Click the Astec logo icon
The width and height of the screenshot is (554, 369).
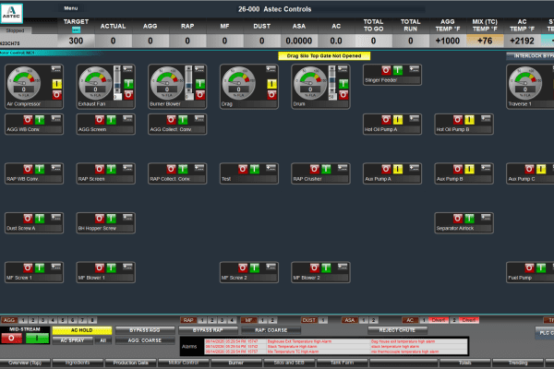(x=12, y=13)
